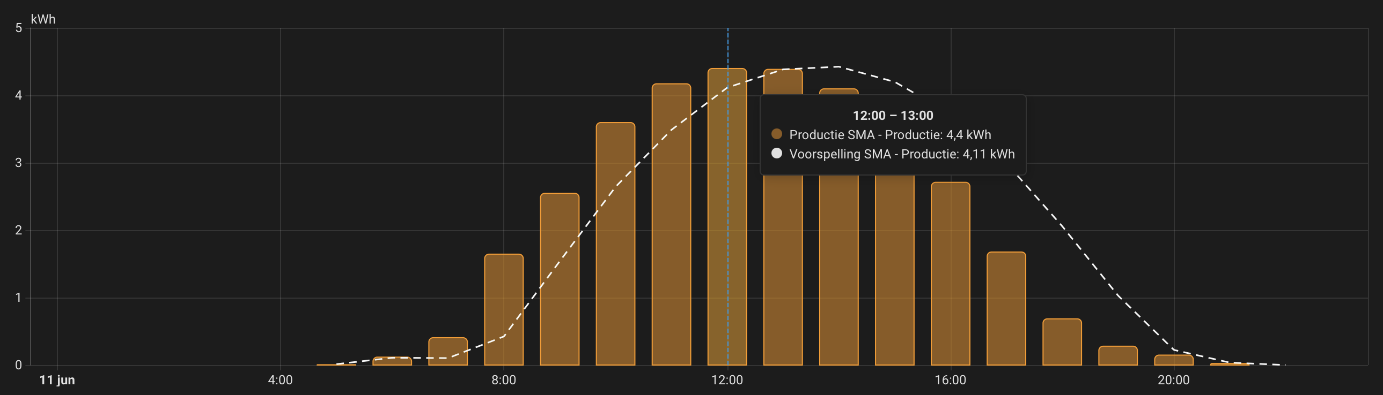Screen dimensions: 1383x395
Task: Select the 13:00 production bar
Action: 783,268
